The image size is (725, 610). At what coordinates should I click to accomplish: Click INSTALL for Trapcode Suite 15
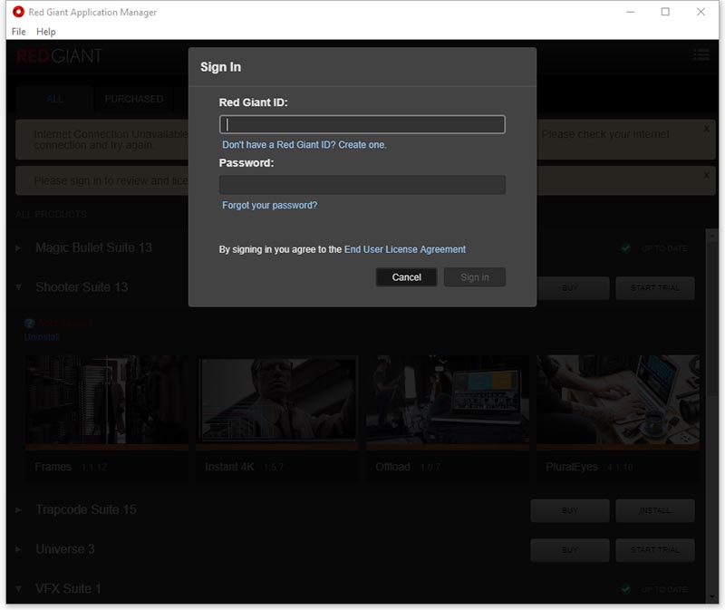654,510
